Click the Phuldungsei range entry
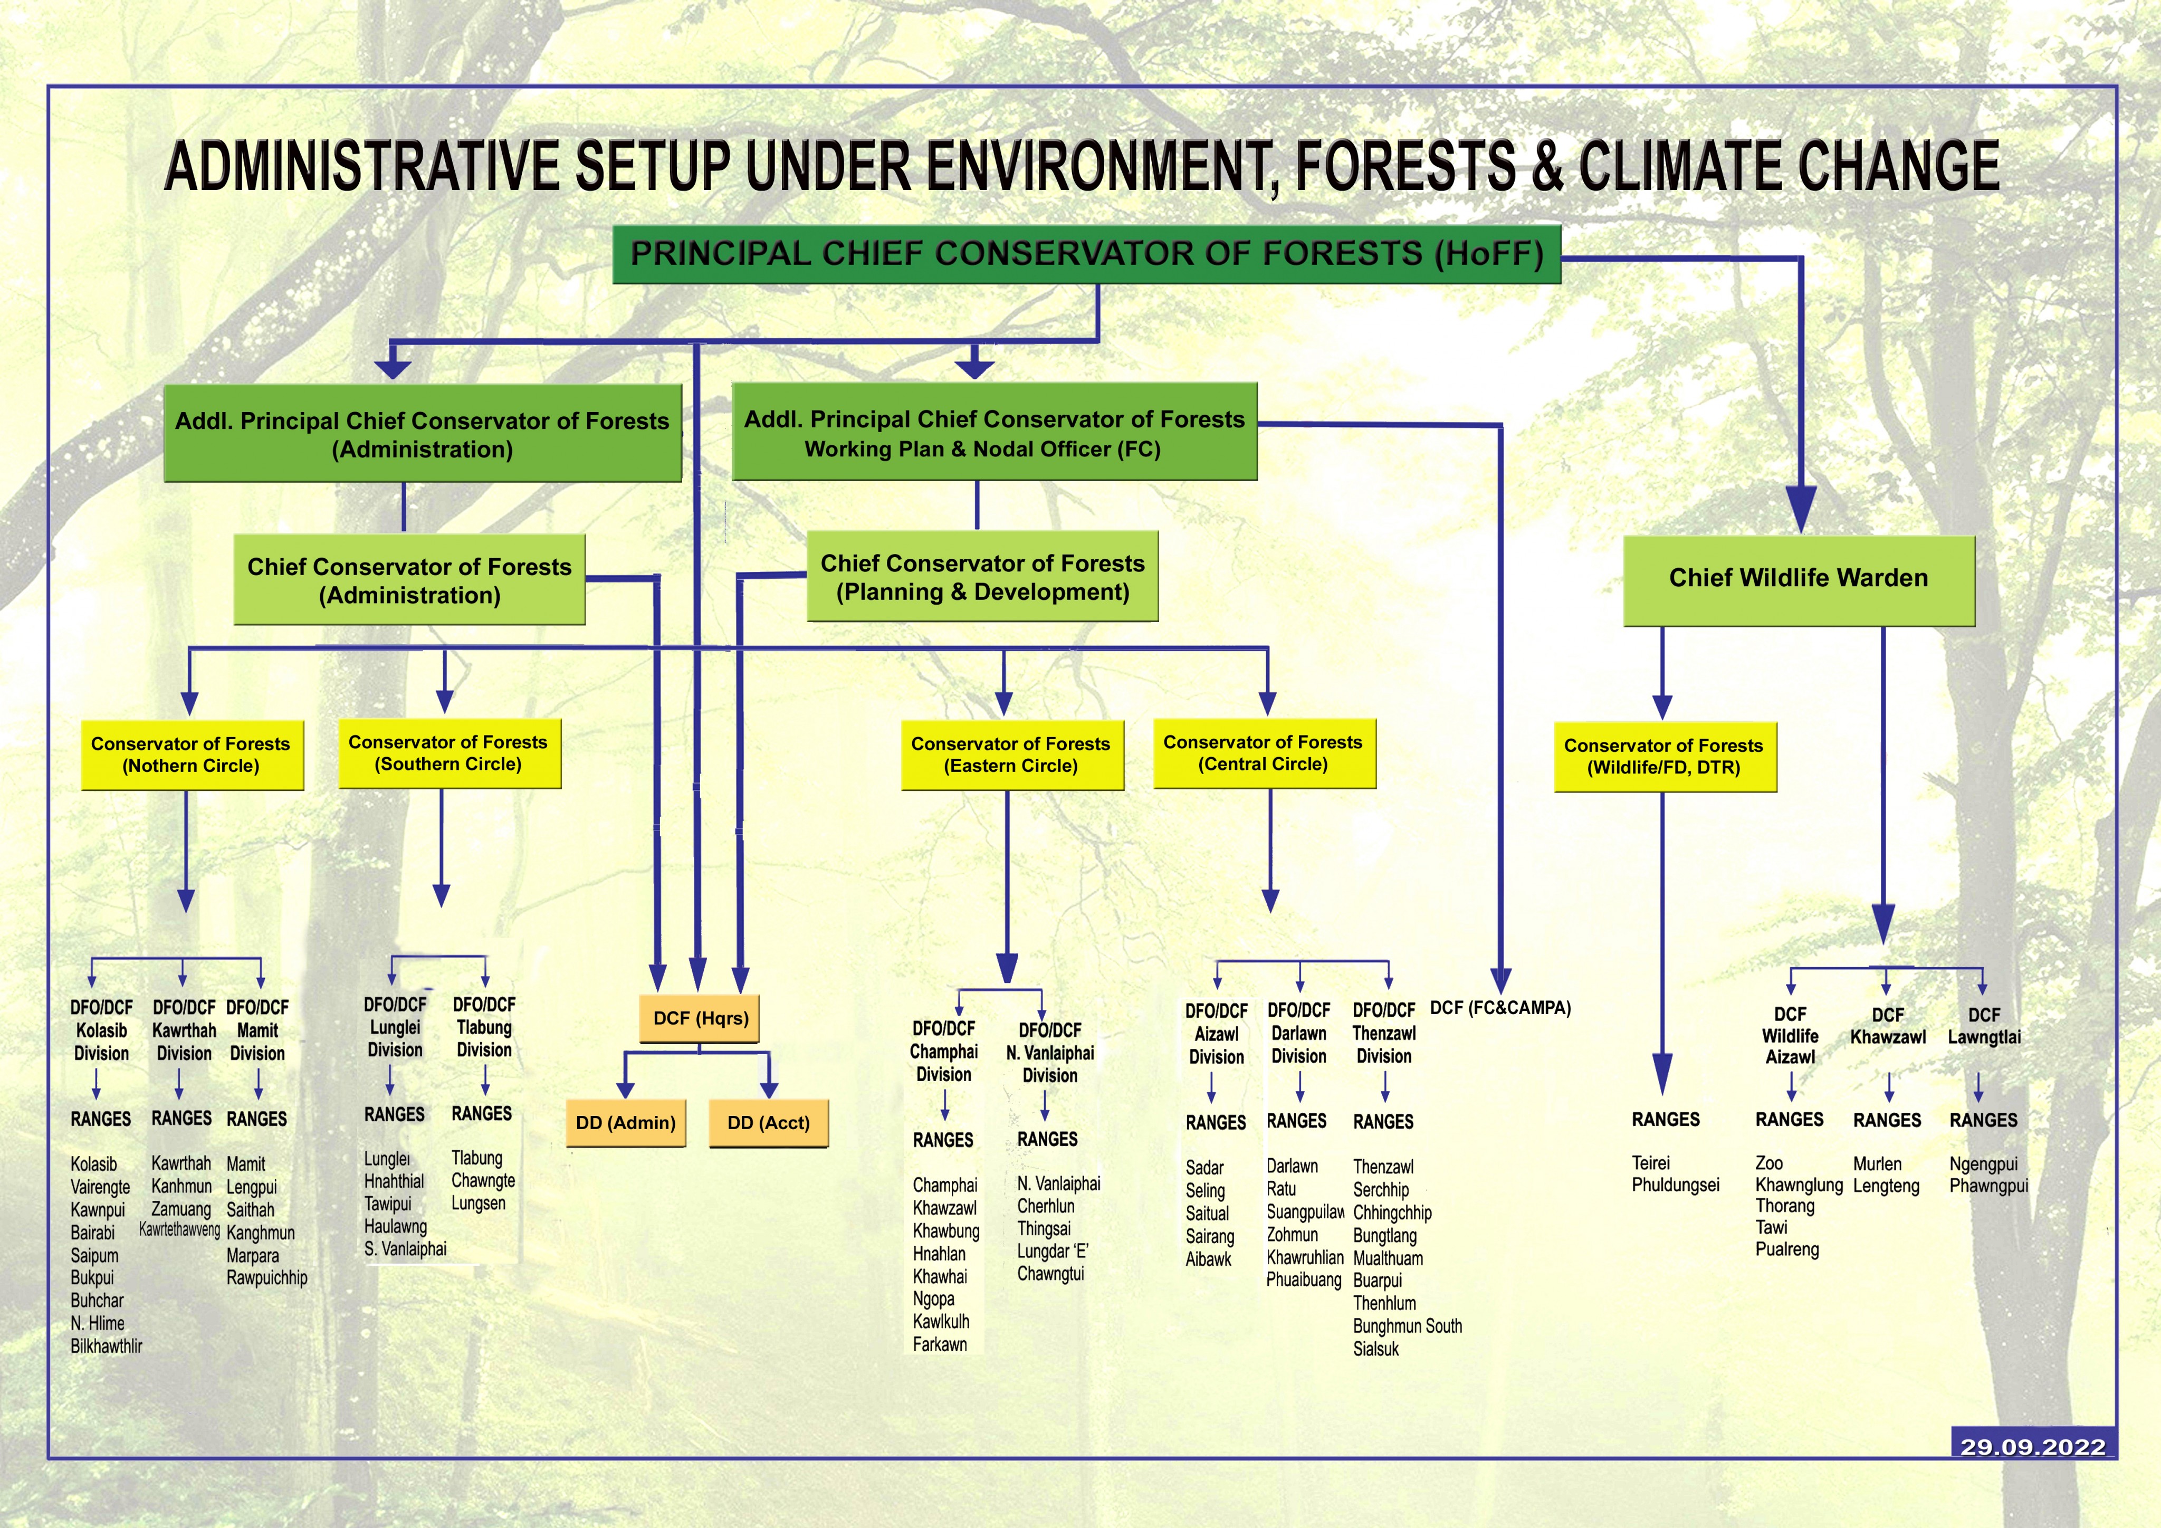Image resolution: width=2161 pixels, height=1528 pixels. tap(1675, 1185)
